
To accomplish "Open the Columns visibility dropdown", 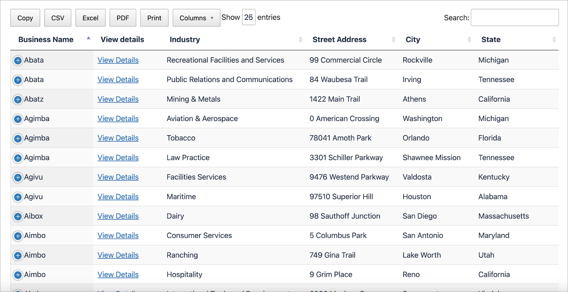I will coord(196,18).
